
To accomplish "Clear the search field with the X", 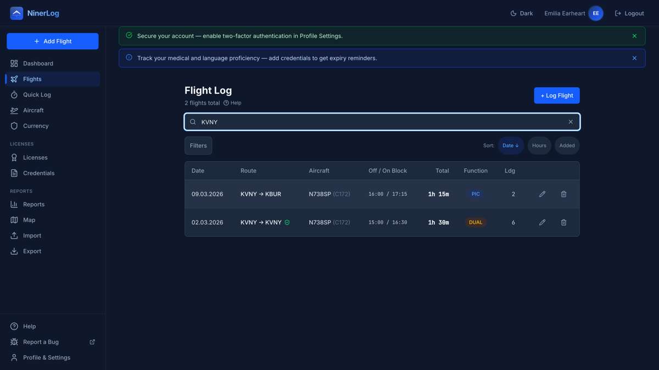I will (571, 122).
